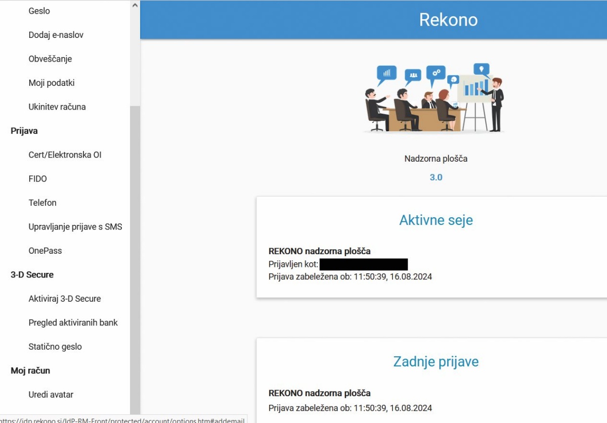This screenshot has height=423, width=607.
Task: Select the FIDO login option
Action: click(38, 179)
